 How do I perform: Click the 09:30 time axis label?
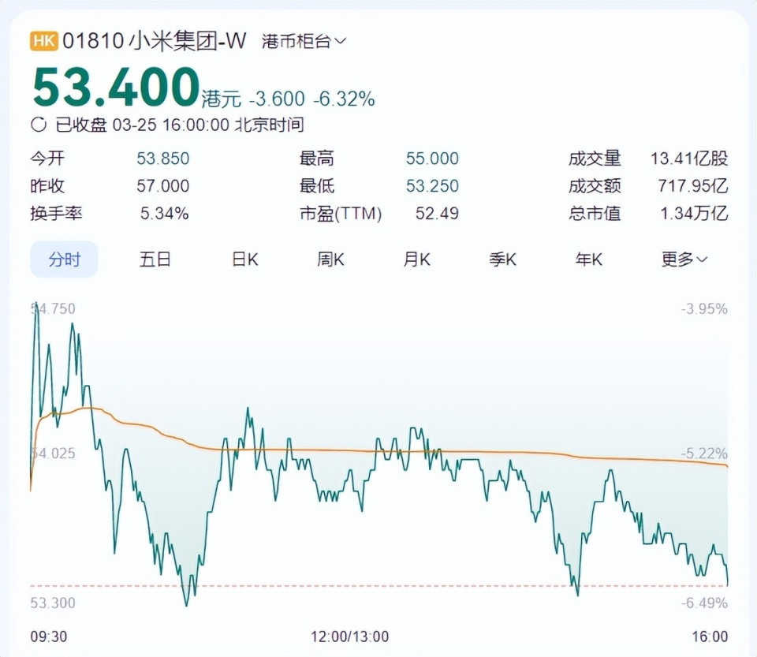coord(47,635)
